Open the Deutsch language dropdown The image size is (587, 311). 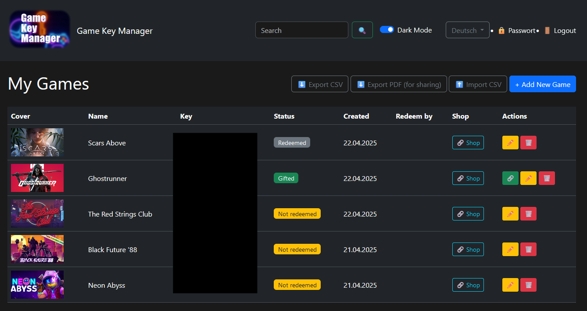click(467, 29)
